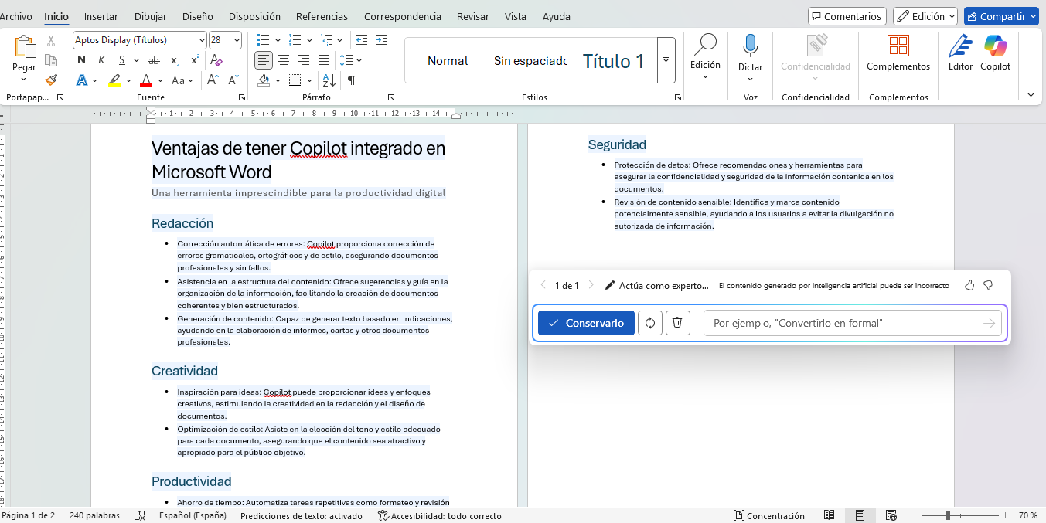Switch to the Vista tab
This screenshot has height=523, width=1046.
coord(516,16)
